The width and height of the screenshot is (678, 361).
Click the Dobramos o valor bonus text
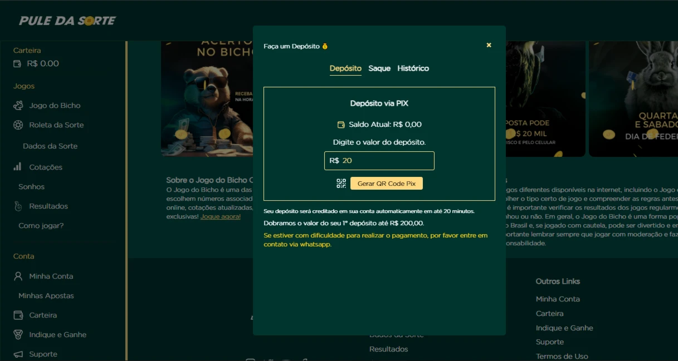click(344, 223)
